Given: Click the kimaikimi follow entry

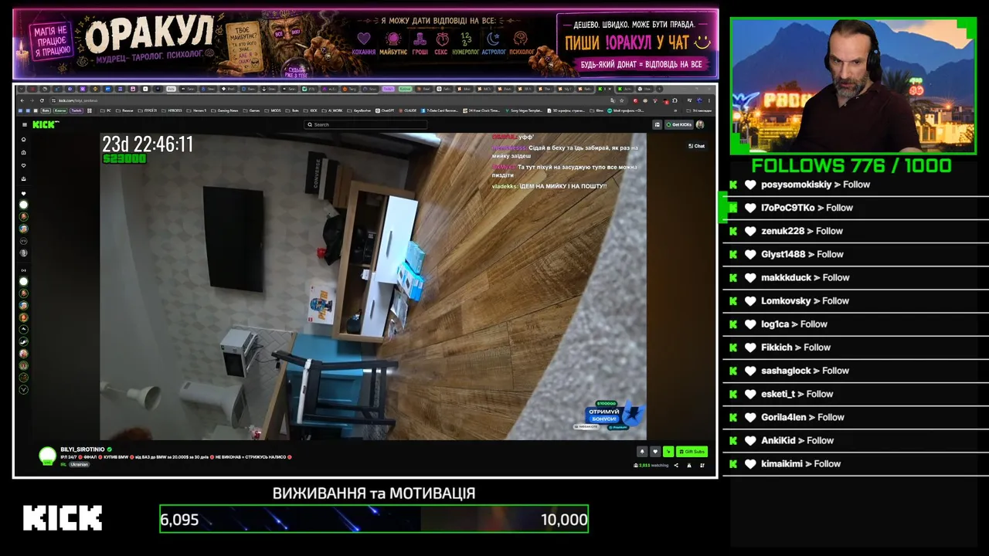Looking at the screenshot, I should (x=855, y=463).
